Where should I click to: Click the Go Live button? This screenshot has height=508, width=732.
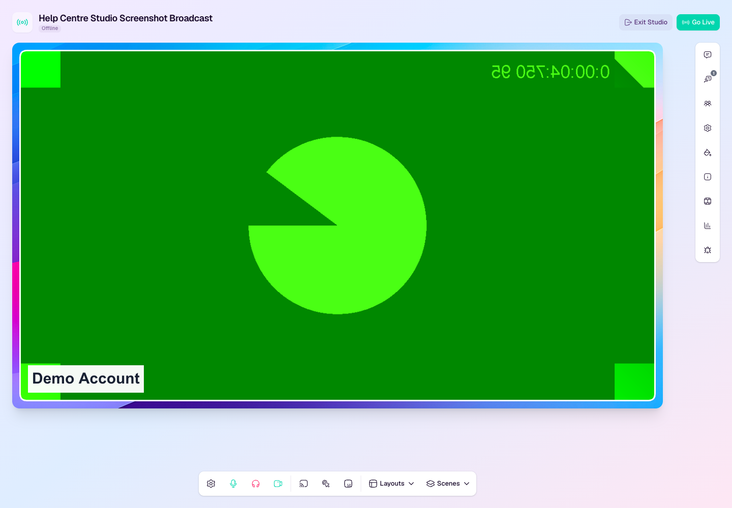pyautogui.click(x=698, y=22)
